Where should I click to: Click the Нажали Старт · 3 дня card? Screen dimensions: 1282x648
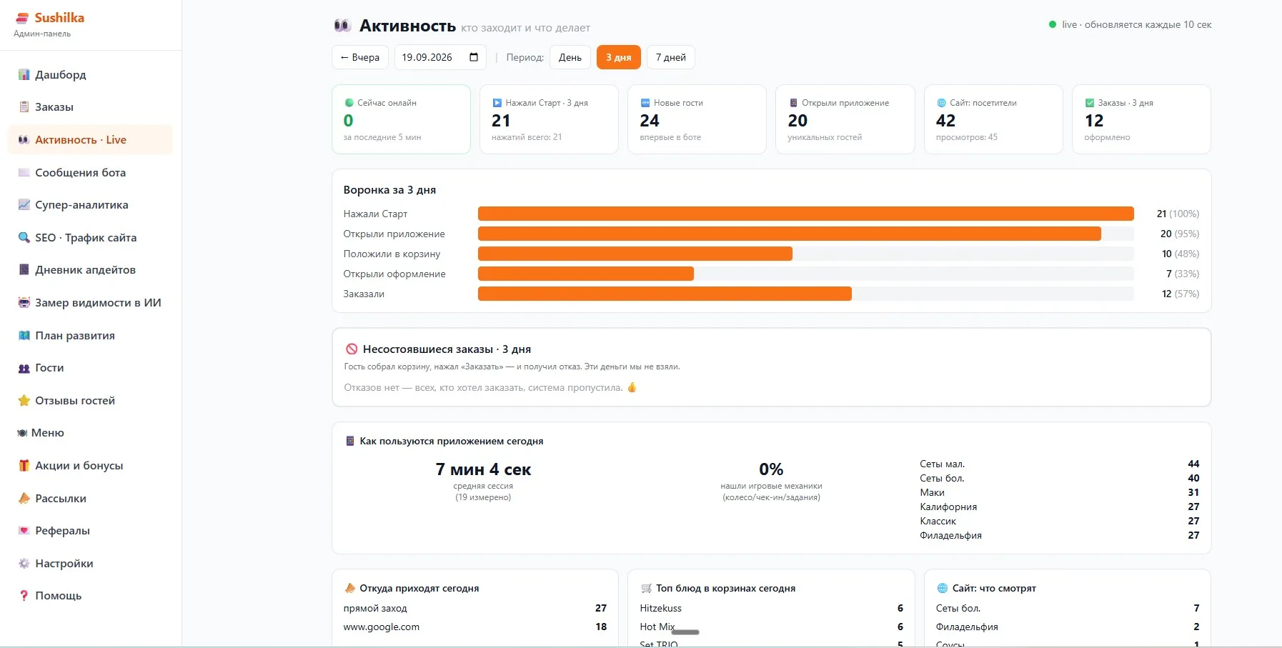[x=549, y=119]
